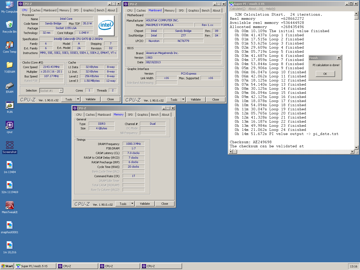Click the CAS# Latency value 7.0 clocks
Image resolution: width=360 pixels, height=270 pixels.
click(x=133, y=153)
